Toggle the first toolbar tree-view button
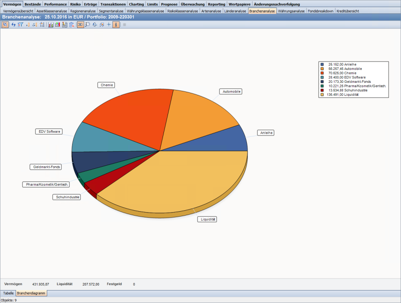The image size is (401, 303). (x=5, y=25)
